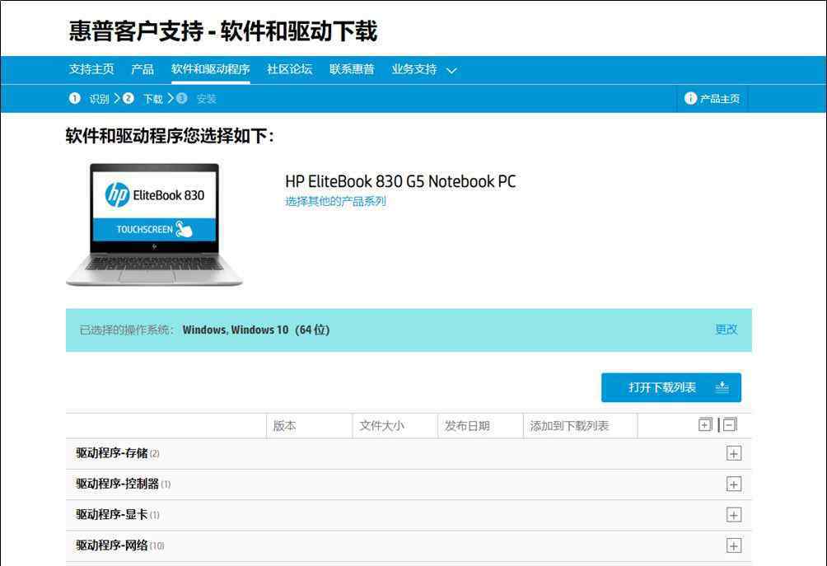Click the 驱动程序-控制器 category label
This screenshot has height=566, width=827.
pos(117,483)
